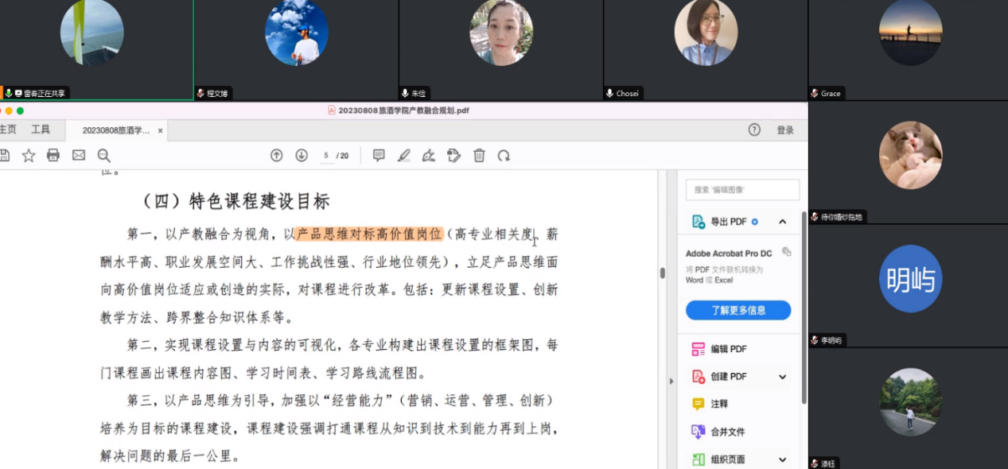Open the magnifier search tool
Image resolution: width=1008 pixels, height=469 pixels.
click(x=103, y=156)
